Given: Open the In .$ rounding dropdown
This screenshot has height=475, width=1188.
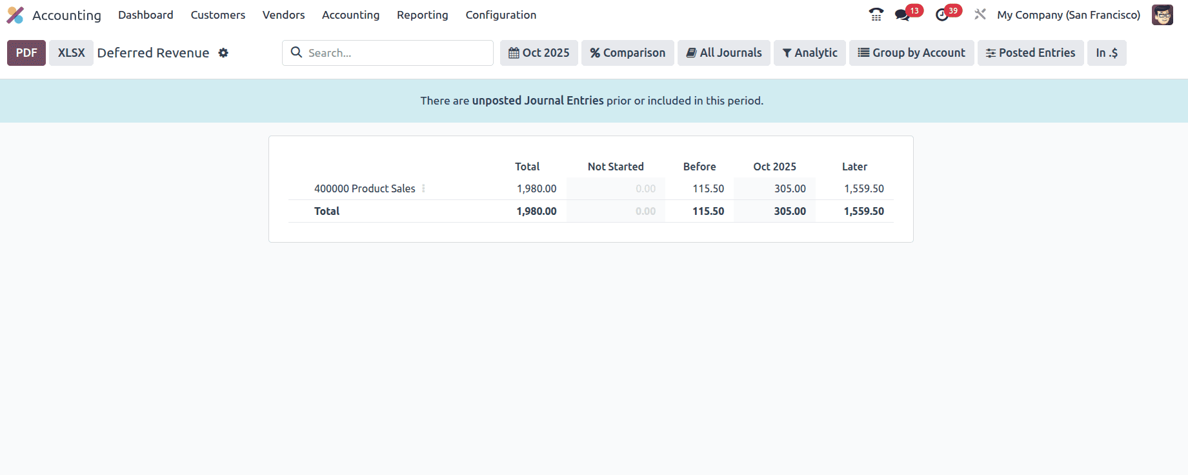Looking at the screenshot, I should click(1107, 53).
